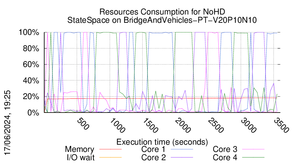The image size is (295, 164).
Task: Click the 0% y-axis label
Action: 33,113
